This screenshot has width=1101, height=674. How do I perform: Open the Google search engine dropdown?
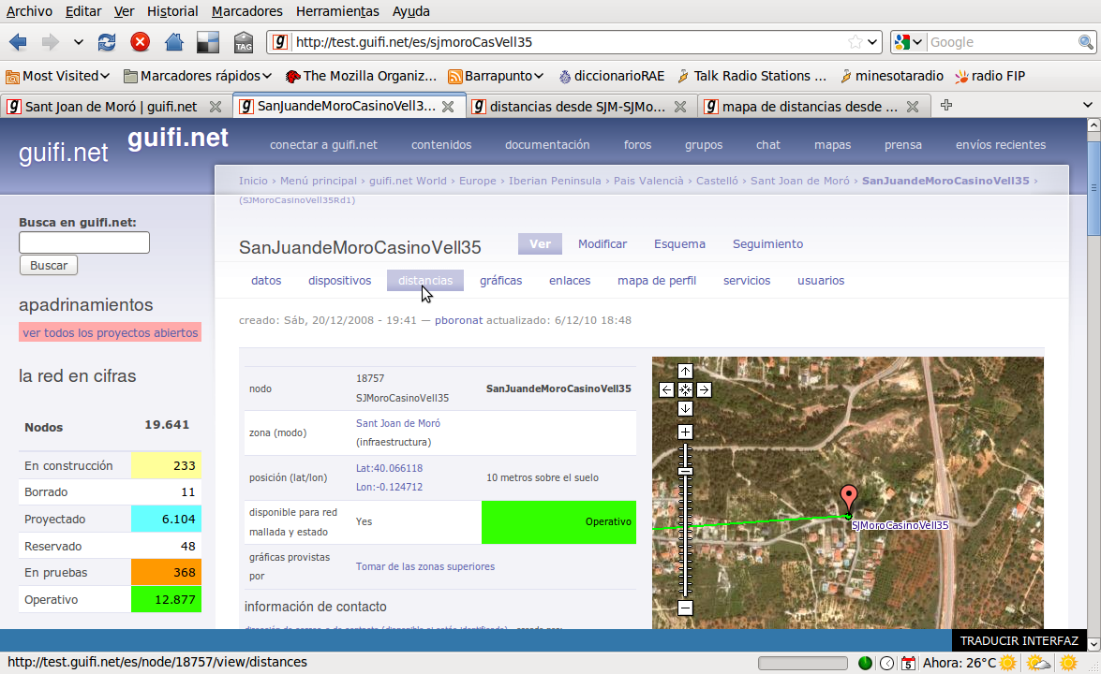pos(909,42)
